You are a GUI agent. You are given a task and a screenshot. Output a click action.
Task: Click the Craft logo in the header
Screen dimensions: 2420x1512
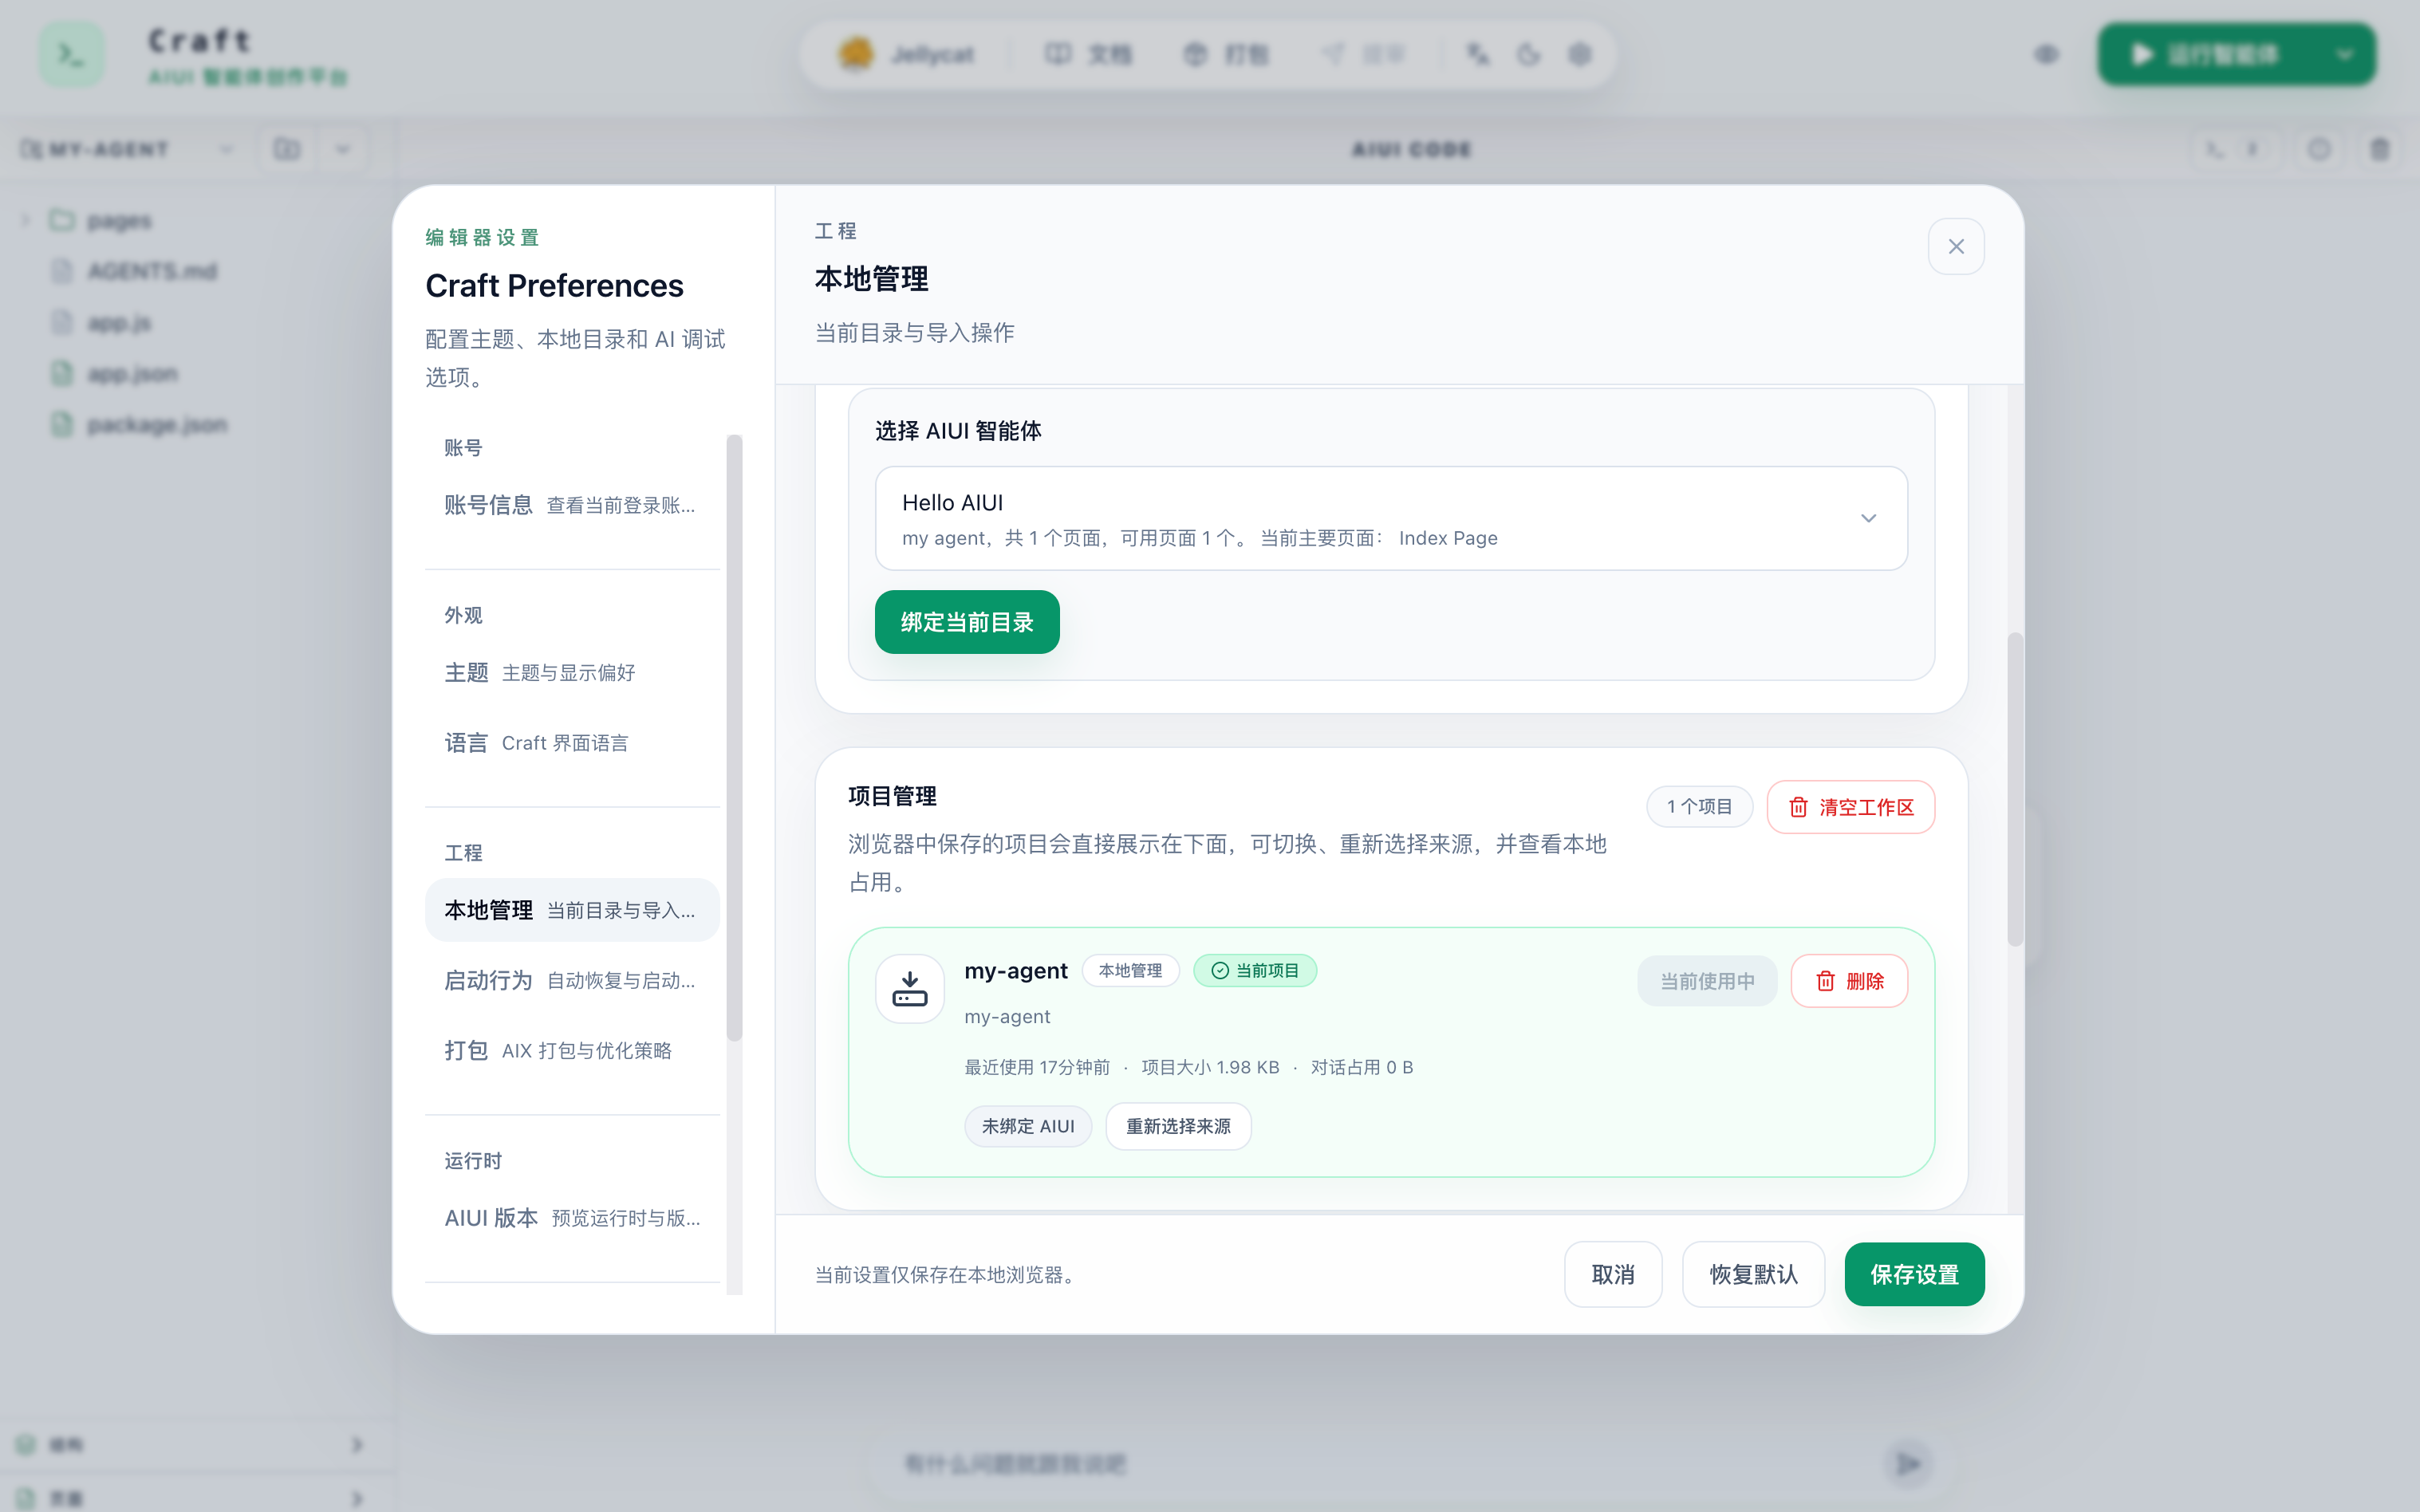71,54
